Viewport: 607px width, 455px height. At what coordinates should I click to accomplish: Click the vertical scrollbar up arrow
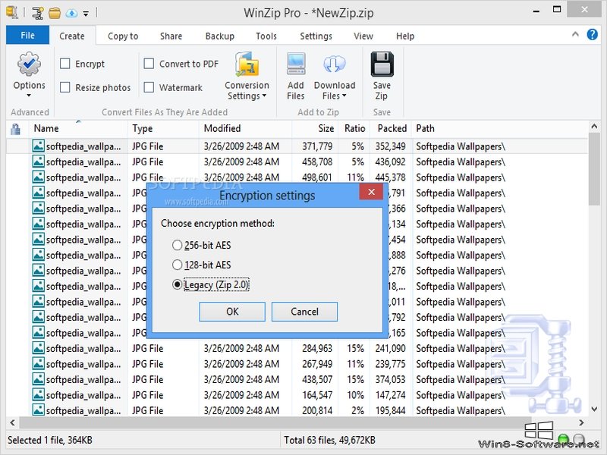pos(594,126)
